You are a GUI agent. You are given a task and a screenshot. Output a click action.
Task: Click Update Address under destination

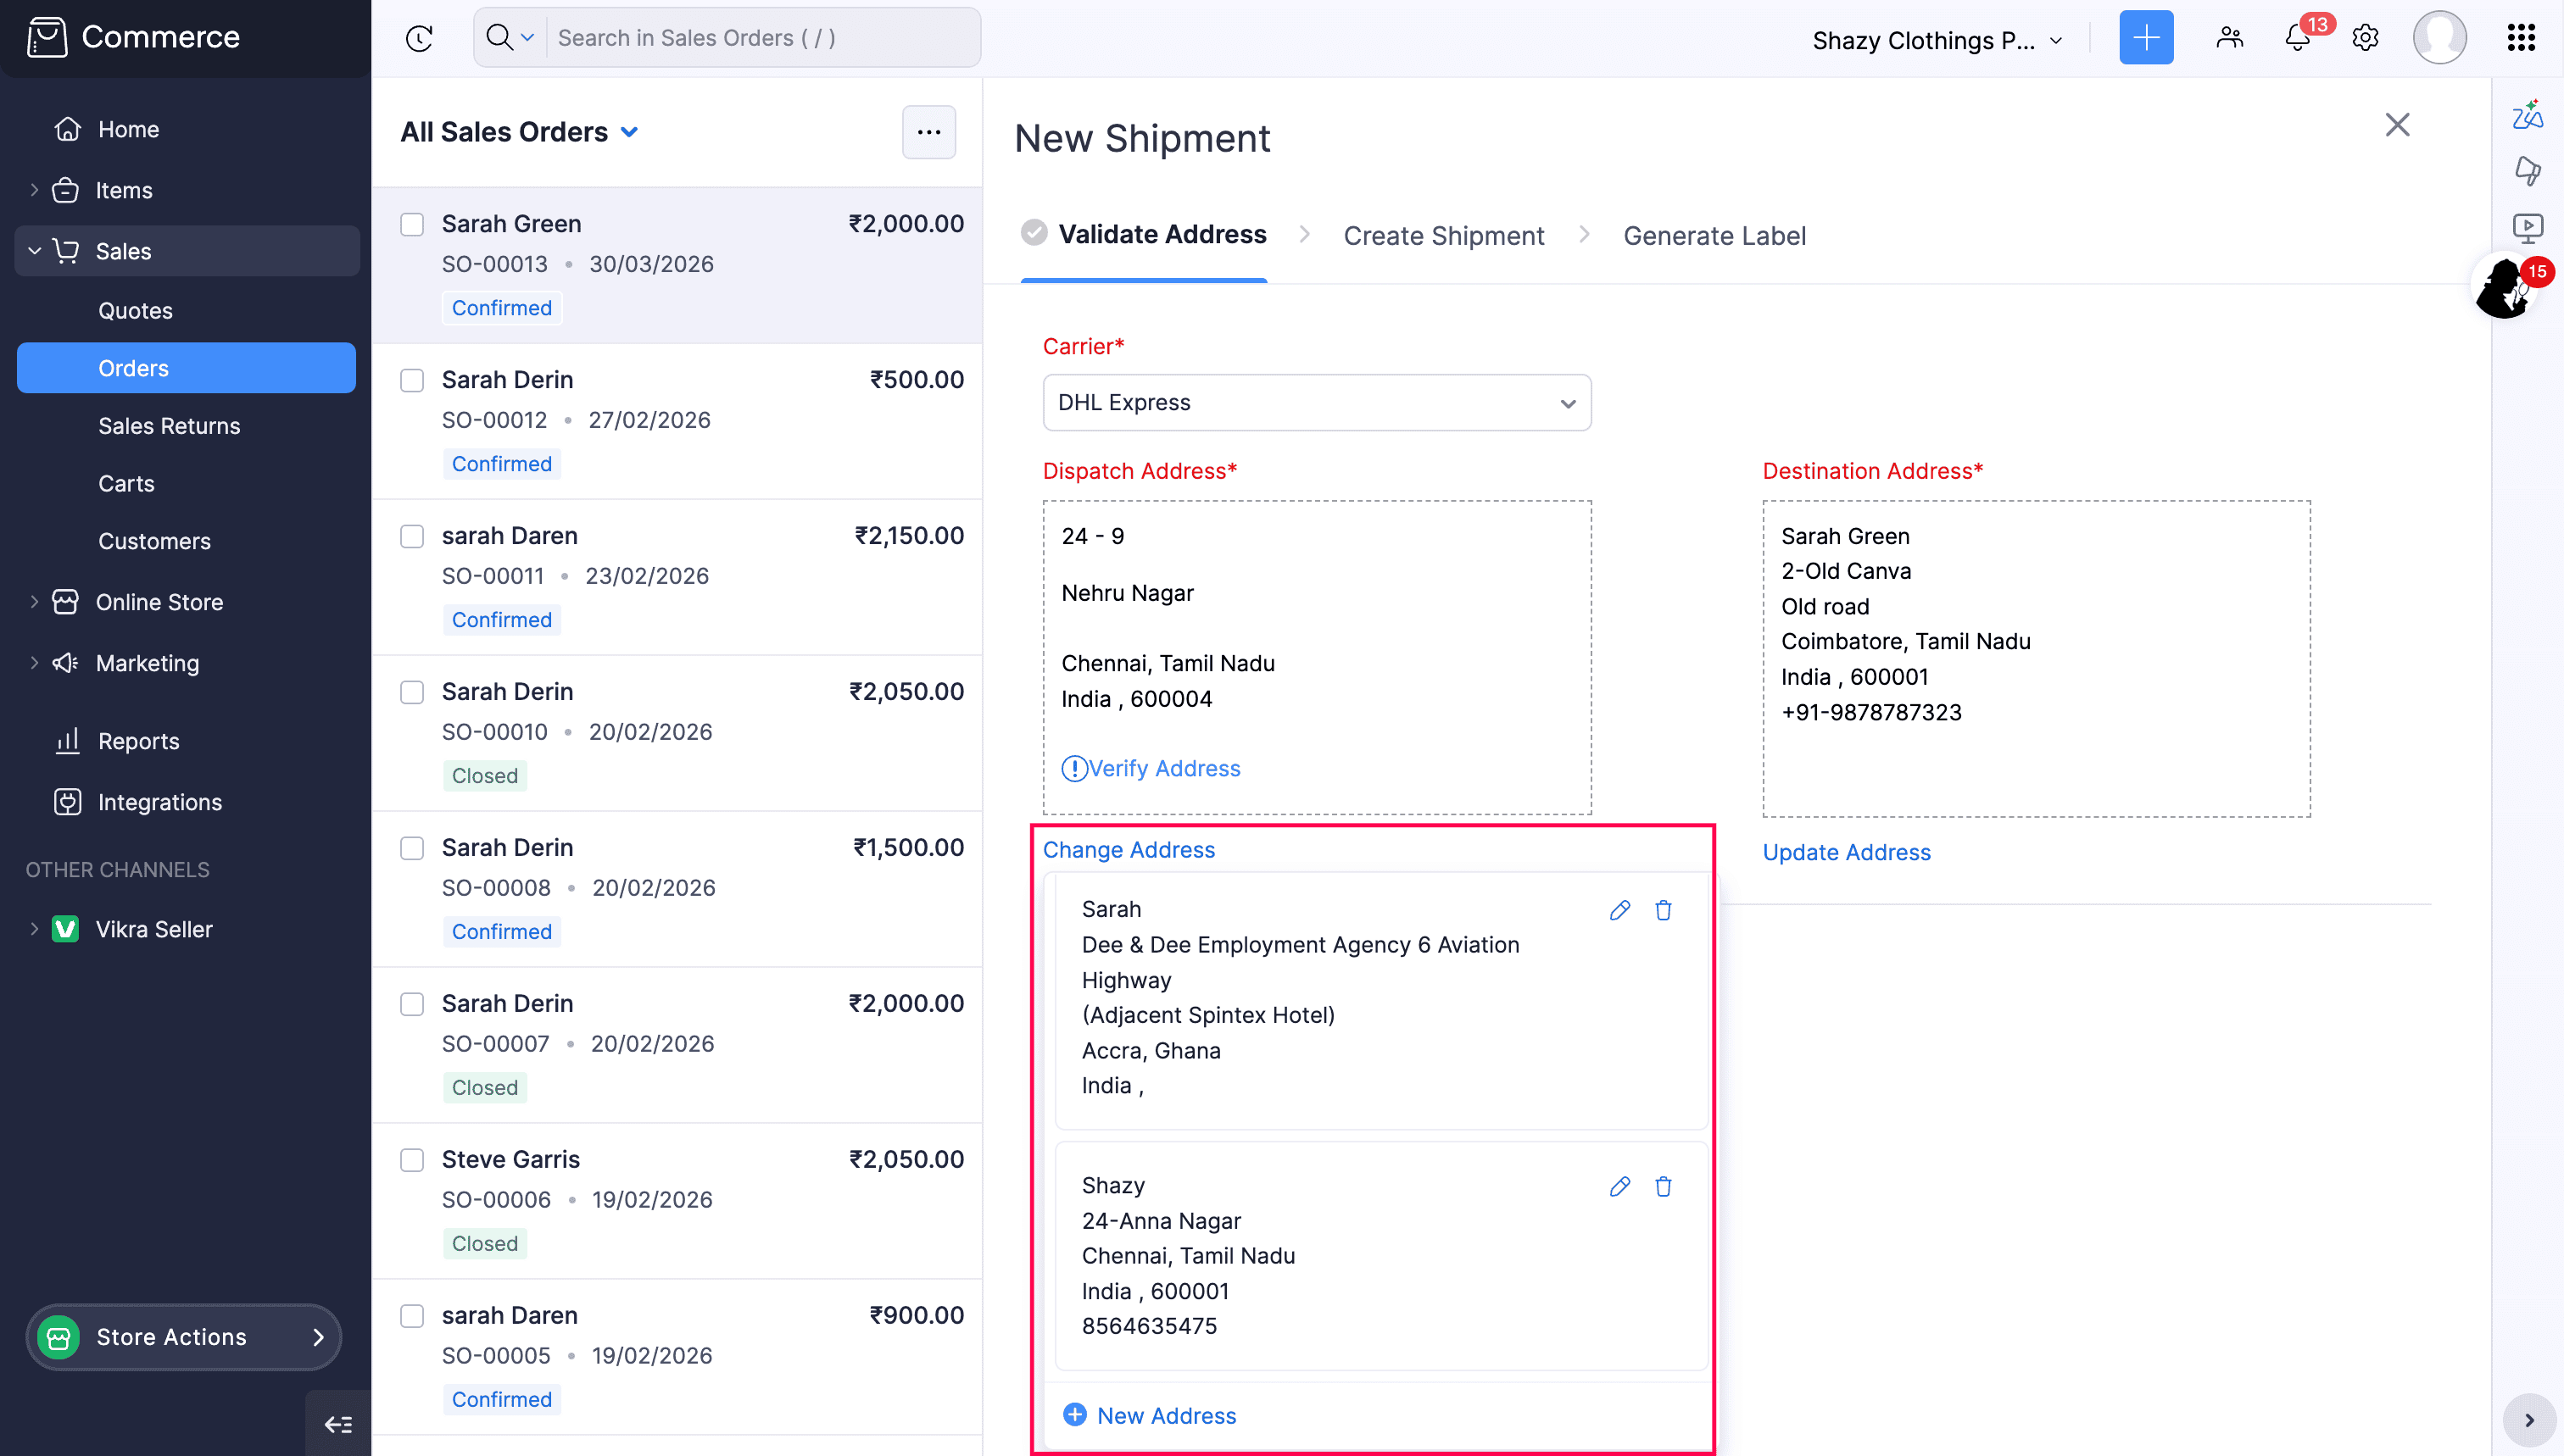pyautogui.click(x=1847, y=853)
